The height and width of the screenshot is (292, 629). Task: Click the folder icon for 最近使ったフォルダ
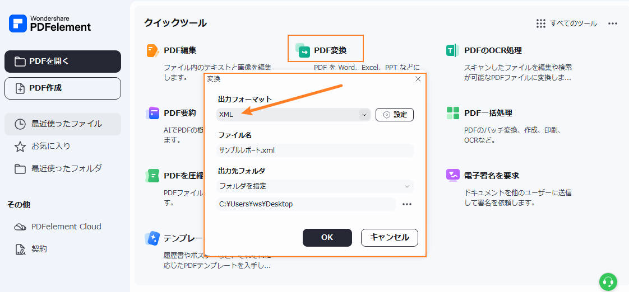point(20,169)
